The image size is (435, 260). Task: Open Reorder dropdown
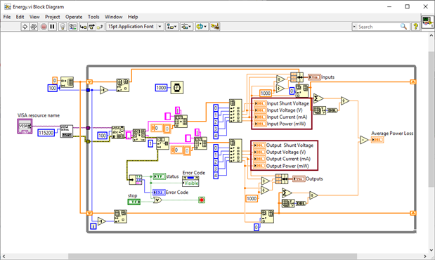click(x=202, y=27)
